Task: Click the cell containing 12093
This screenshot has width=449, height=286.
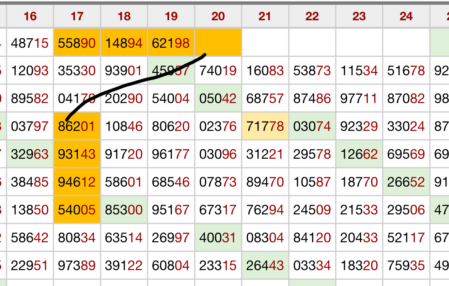Action: coord(30,71)
